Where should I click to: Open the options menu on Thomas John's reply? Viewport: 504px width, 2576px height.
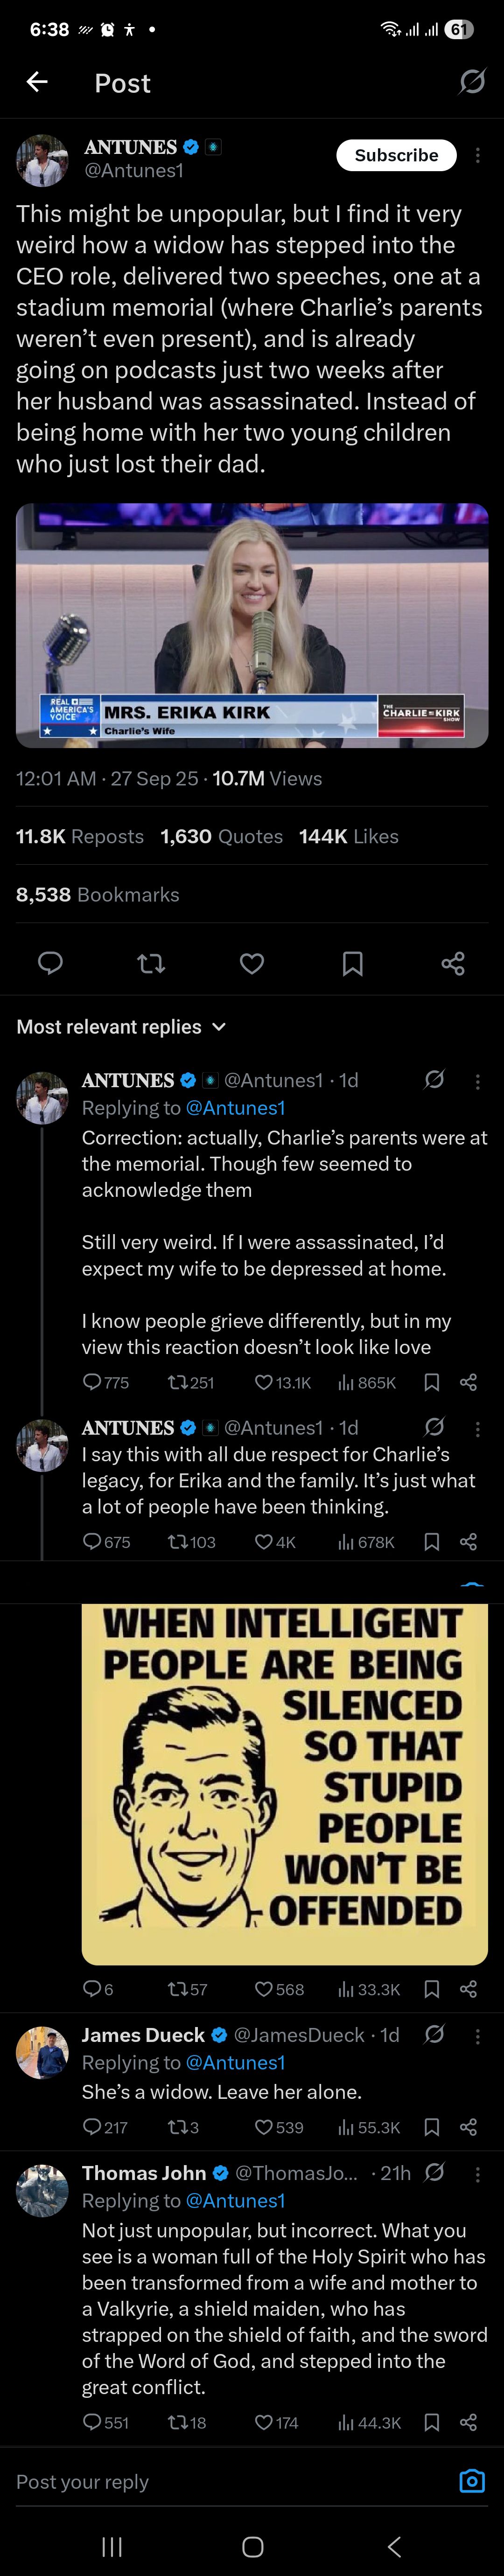click(478, 2174)
